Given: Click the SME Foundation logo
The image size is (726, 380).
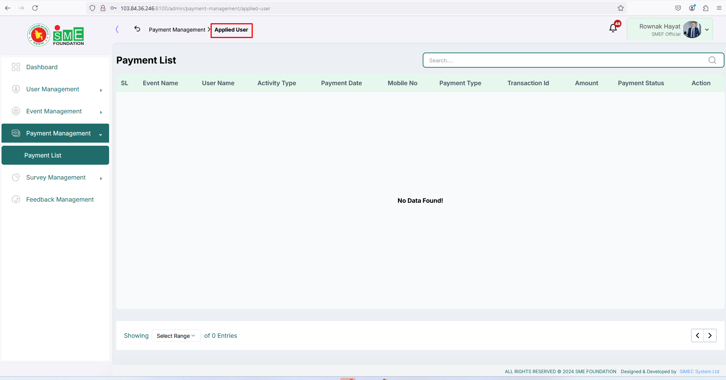Looking at the screenshot, I should pyautogui.click(x=55, y=35).
